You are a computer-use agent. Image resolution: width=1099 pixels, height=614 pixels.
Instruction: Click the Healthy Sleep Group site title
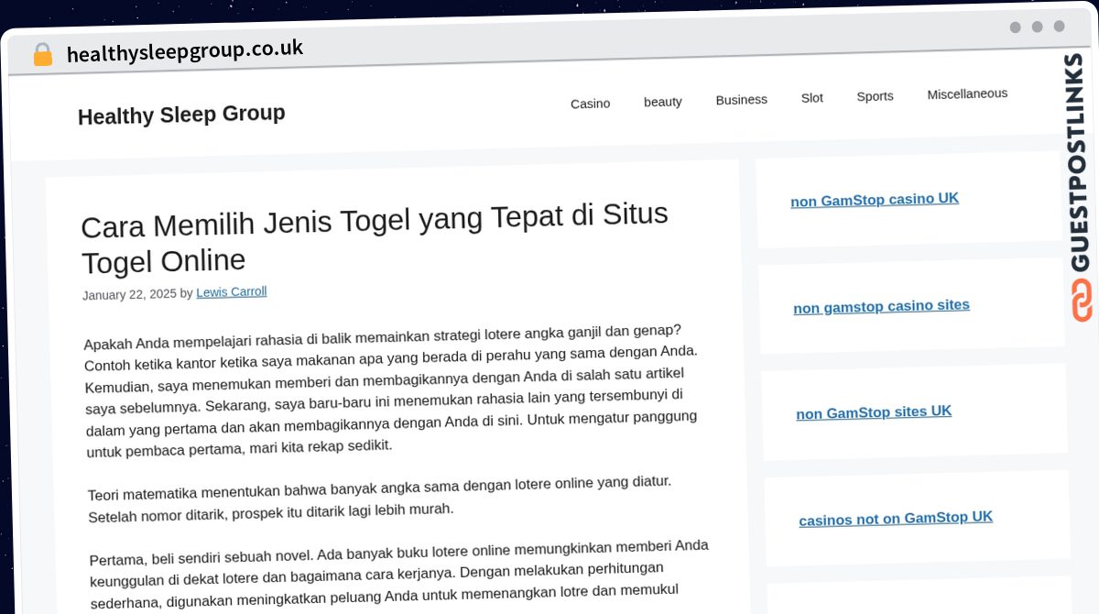pyautogui.click(x=181, y=114)
